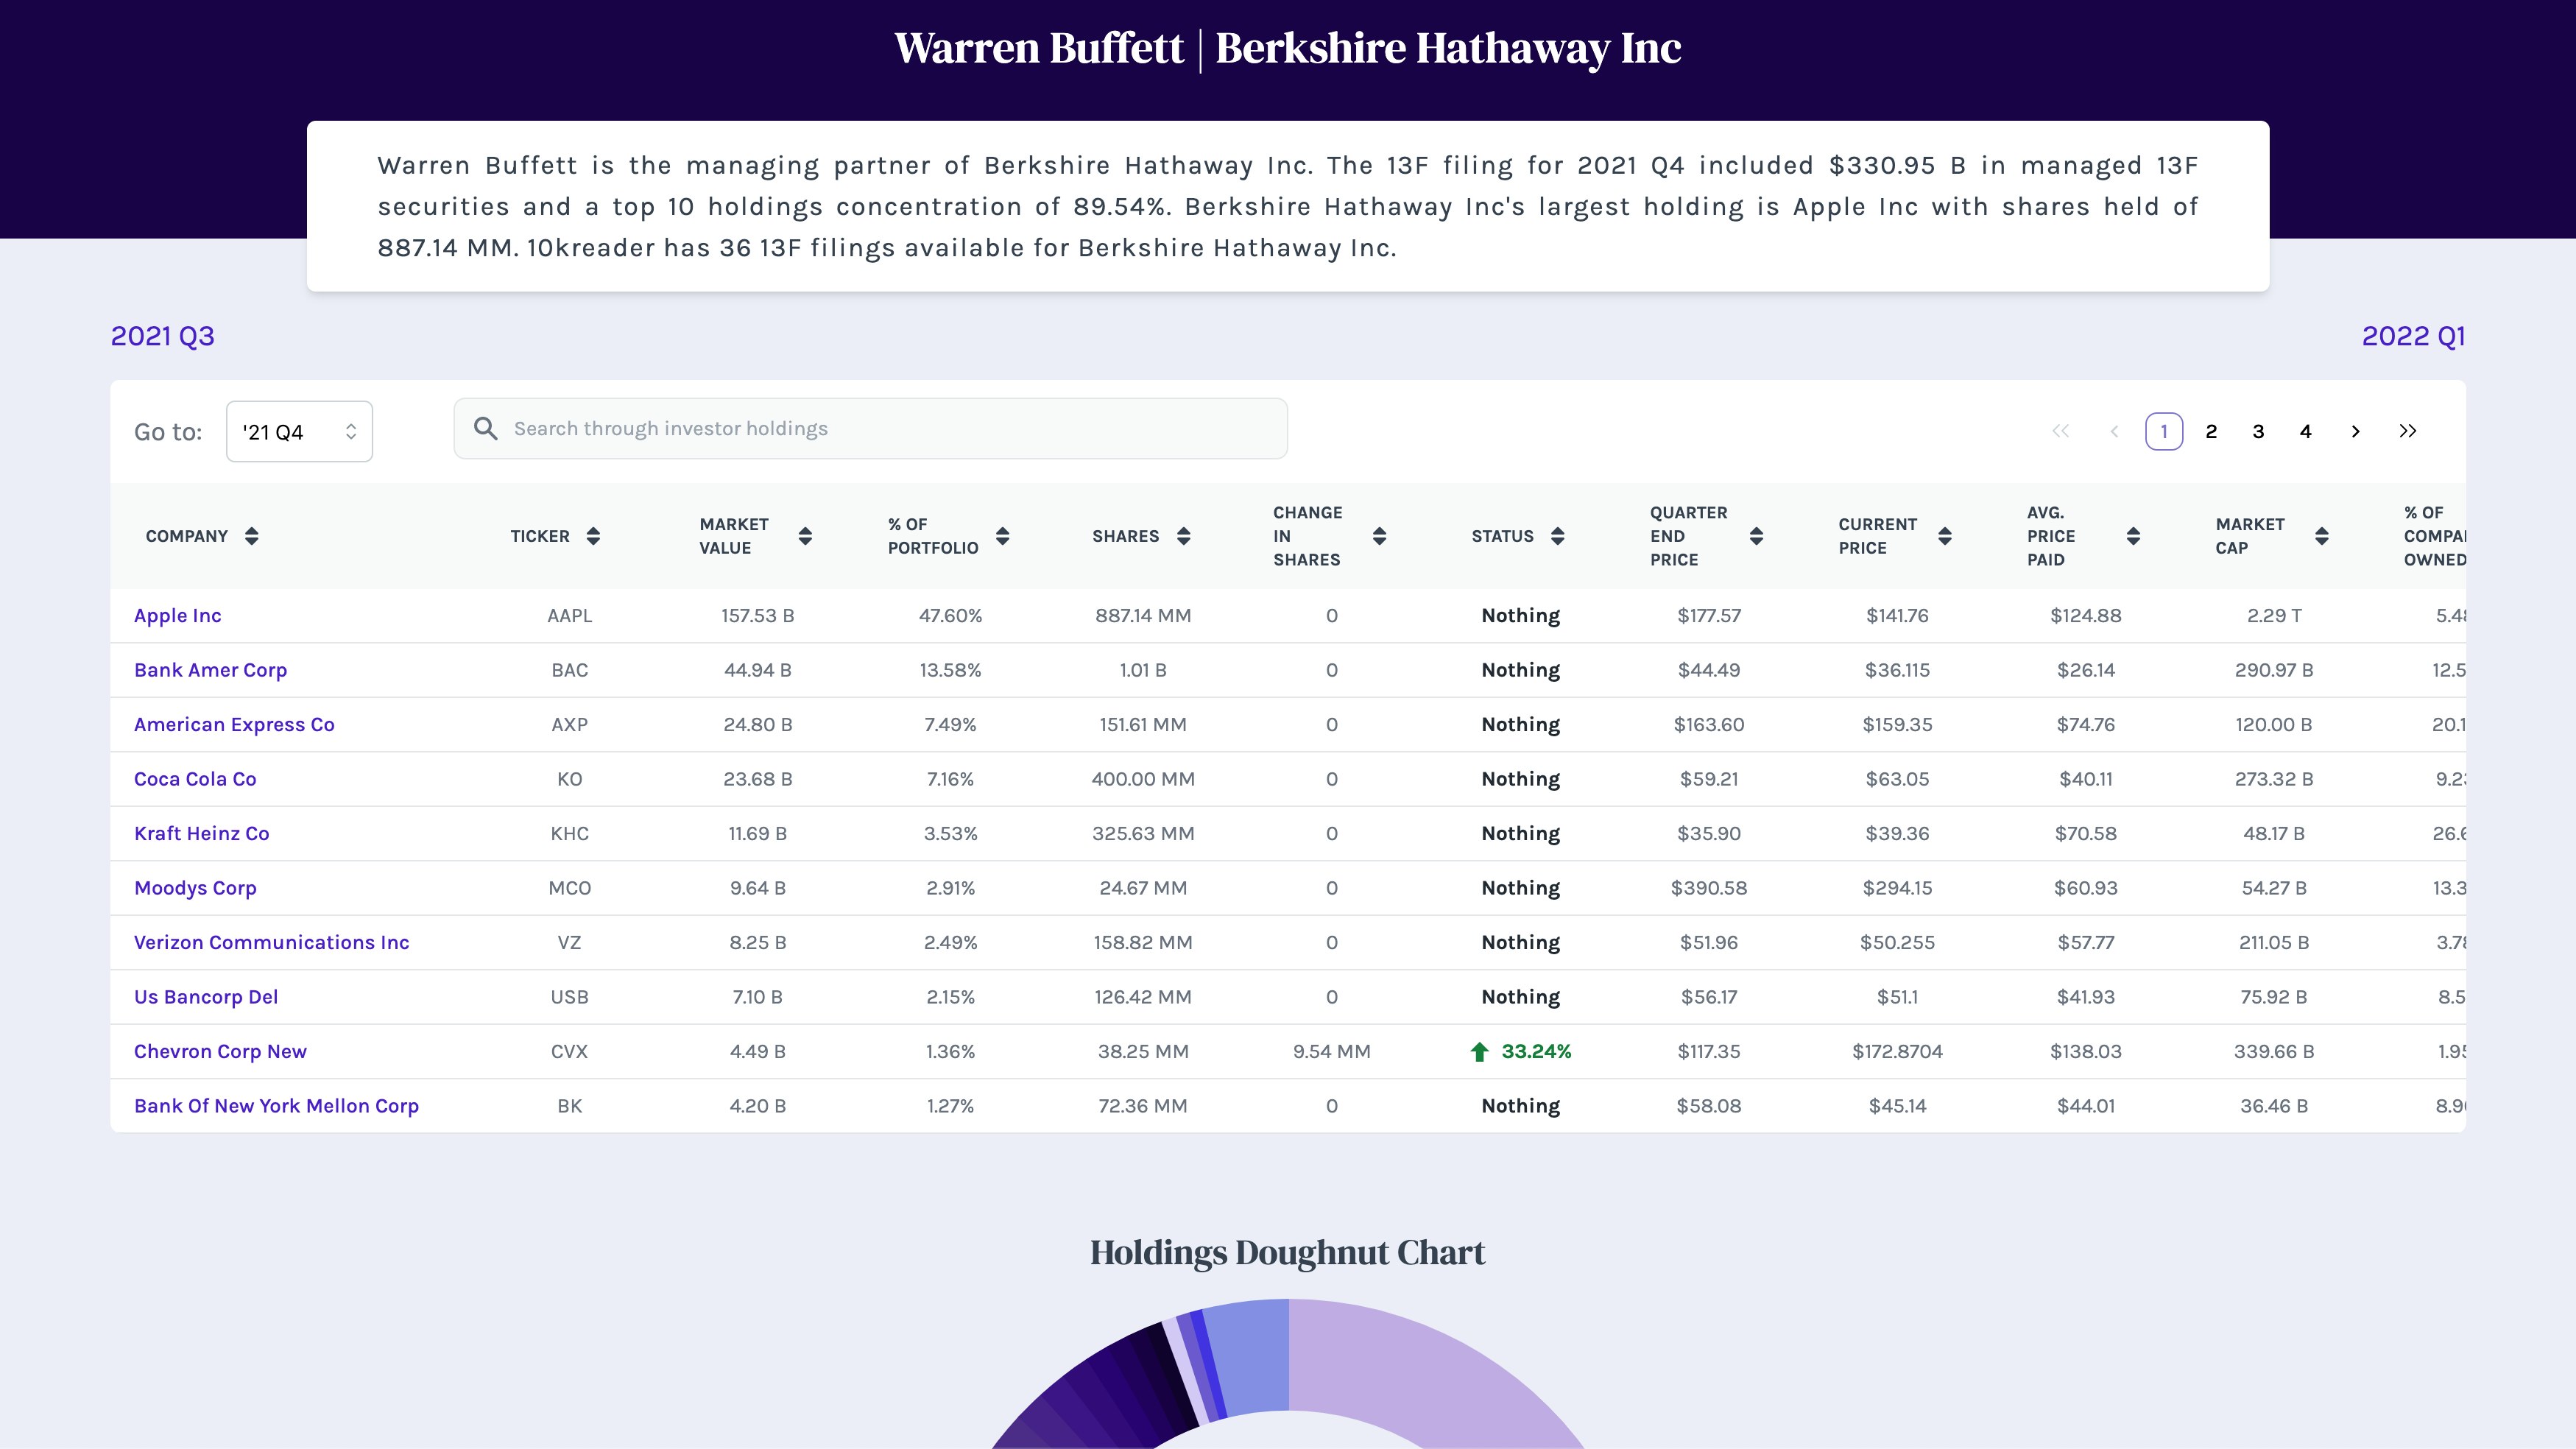Go to page 3
Image resolution: width=2576 pixels, height=1449 pixels.
pos(2257,431)
